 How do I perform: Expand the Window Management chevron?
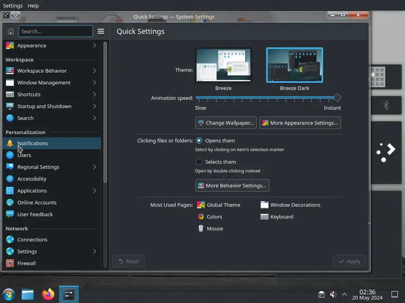(x=95, y=83)
